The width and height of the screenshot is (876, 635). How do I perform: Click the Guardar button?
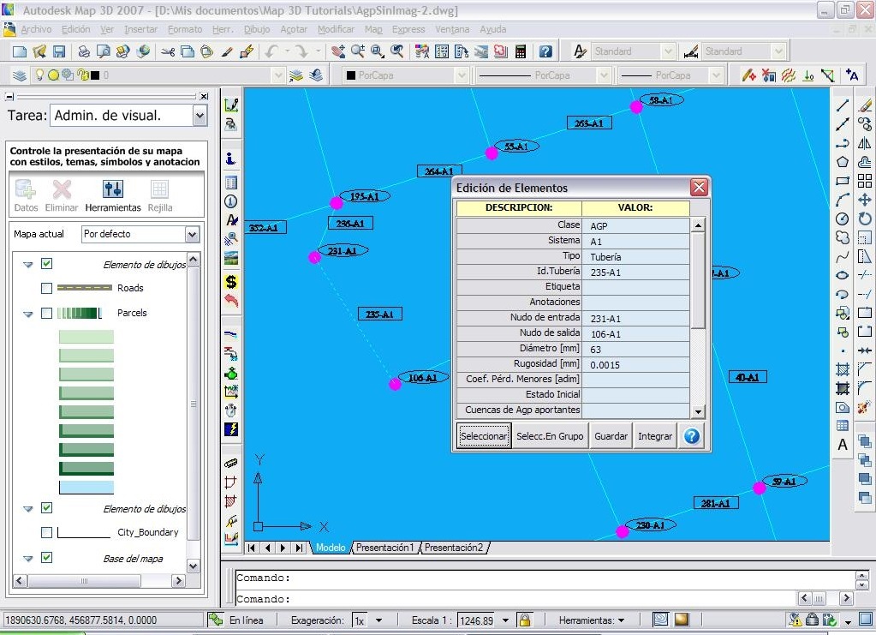tap(611, 436)
